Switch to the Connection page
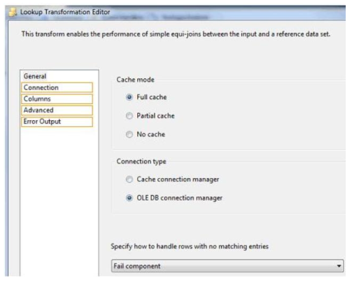This screenshot has height=285, width=352. (57, 87)
